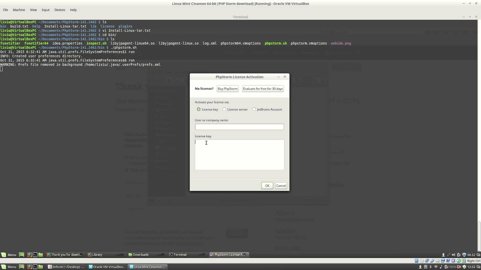Viewport: 481px width, 270px height.
Task: Cancel the PhpStorm License Activation dialog
Action: [x=281, y=186]
